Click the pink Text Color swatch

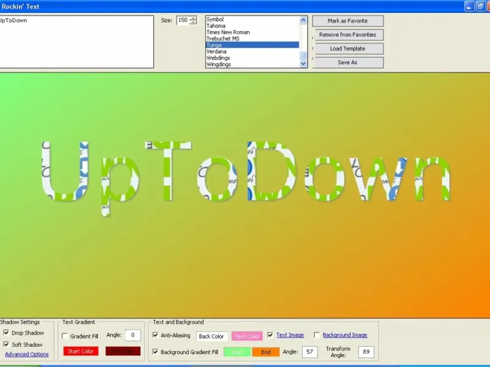247,336
